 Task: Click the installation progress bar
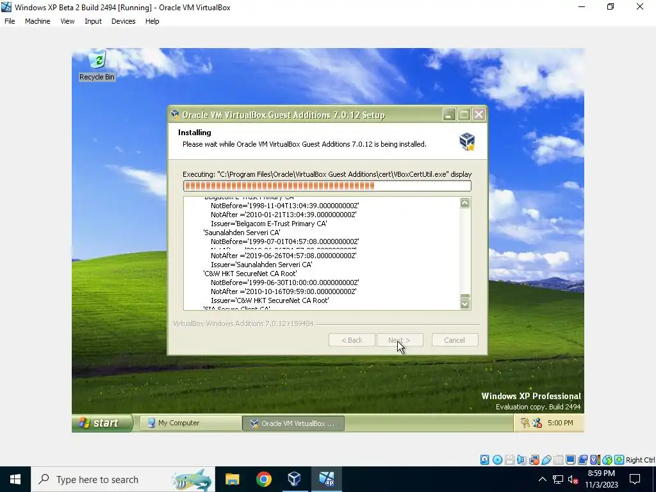click(x=327, y=186)
